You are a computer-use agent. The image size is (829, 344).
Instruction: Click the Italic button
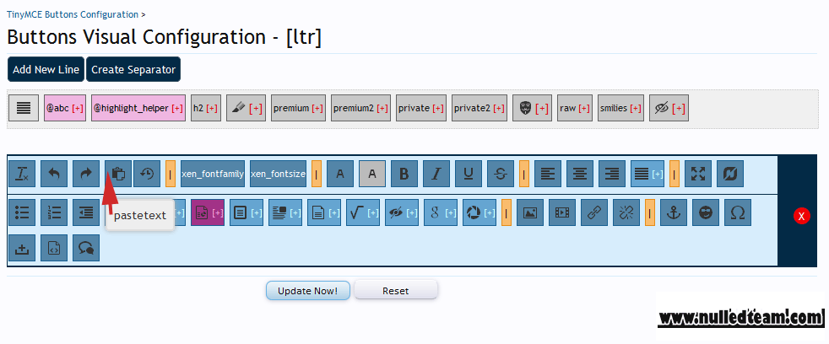pyautogui.click(x=436, y=174)
